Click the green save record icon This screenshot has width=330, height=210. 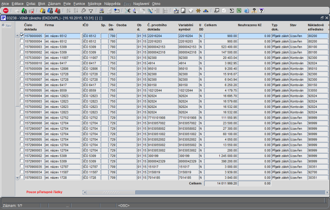point(24,11)
